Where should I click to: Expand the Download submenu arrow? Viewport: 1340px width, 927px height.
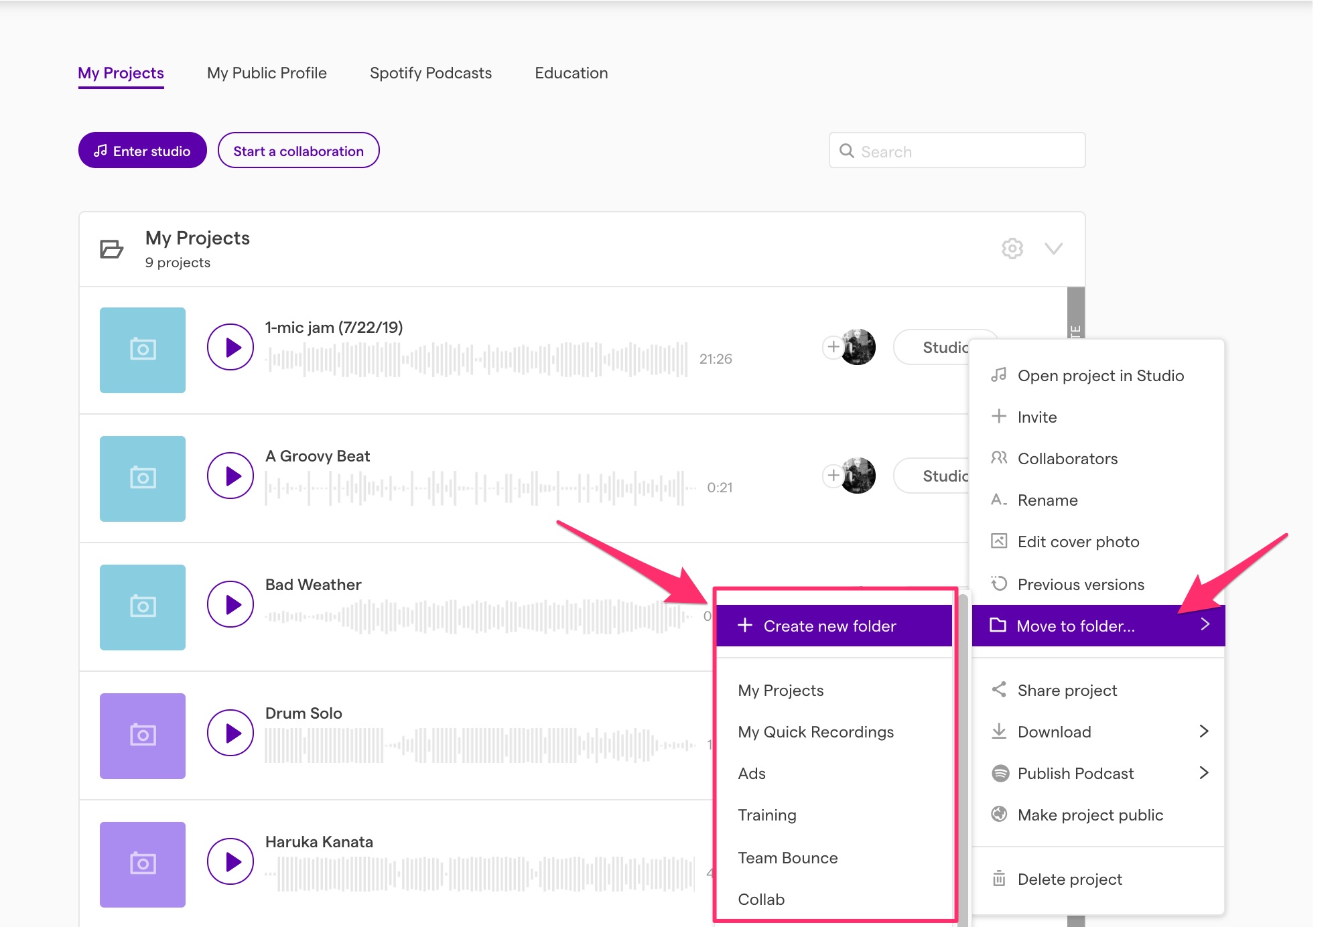point(1205,731)
